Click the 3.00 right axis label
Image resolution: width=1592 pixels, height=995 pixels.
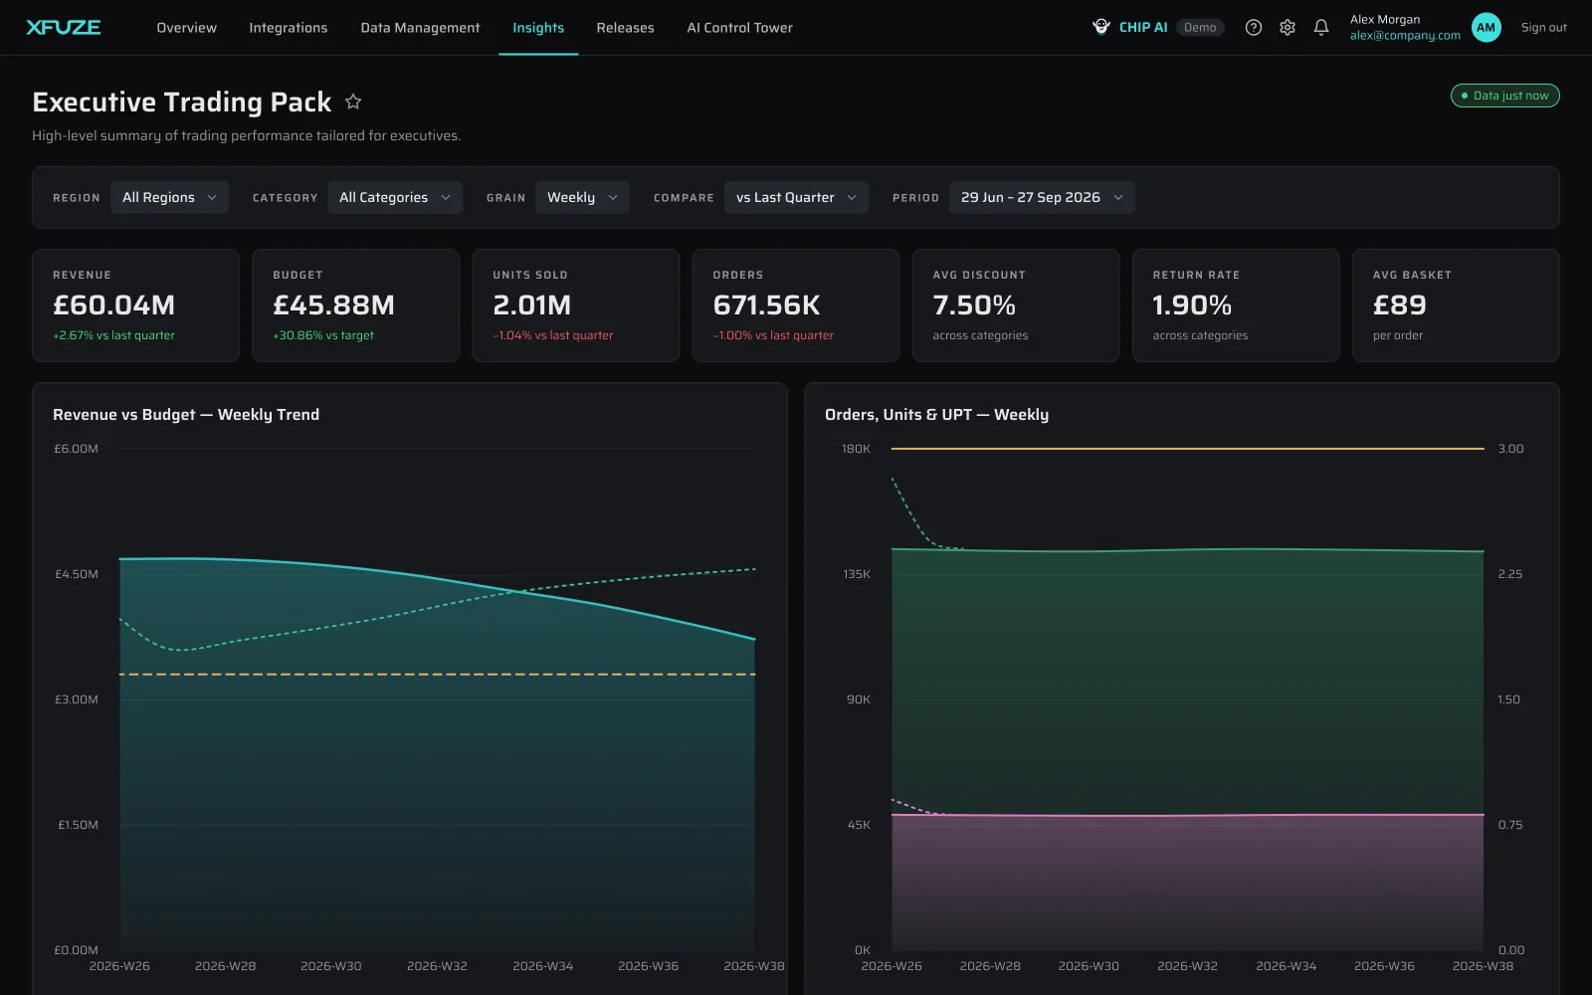[x=1510, y=449]
